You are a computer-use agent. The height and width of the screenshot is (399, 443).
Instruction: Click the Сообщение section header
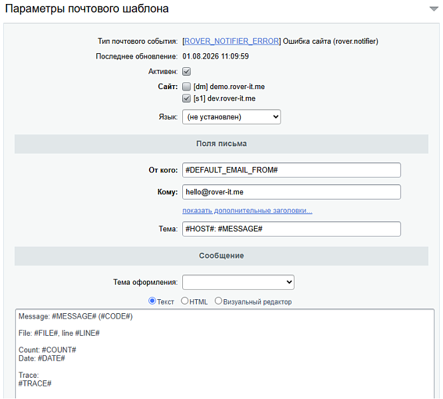pyautogui.click(x=222, y=256)
